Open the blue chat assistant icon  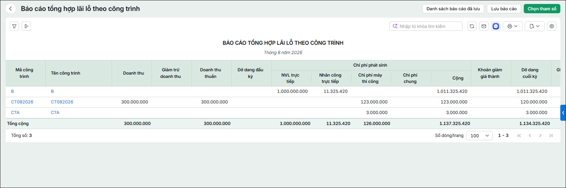pos(496,26)
